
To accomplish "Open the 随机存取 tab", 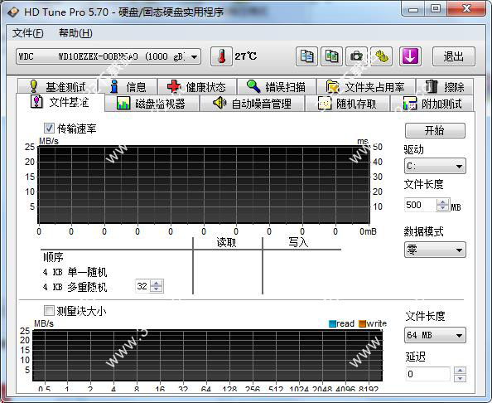I will pyautogui.click(x=347, y=104).
